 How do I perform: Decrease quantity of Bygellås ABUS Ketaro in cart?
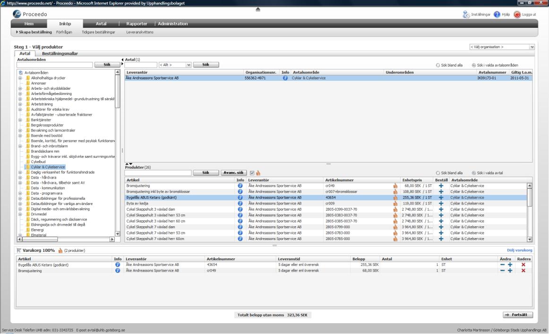(x=502, y=265)
